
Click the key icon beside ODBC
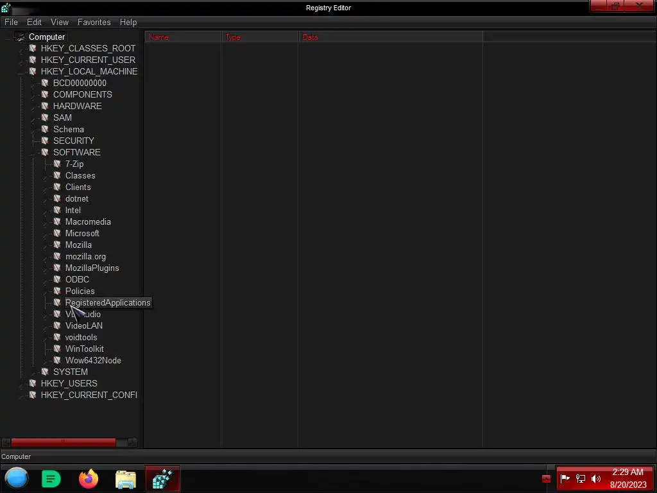click(x=57, y=279)
